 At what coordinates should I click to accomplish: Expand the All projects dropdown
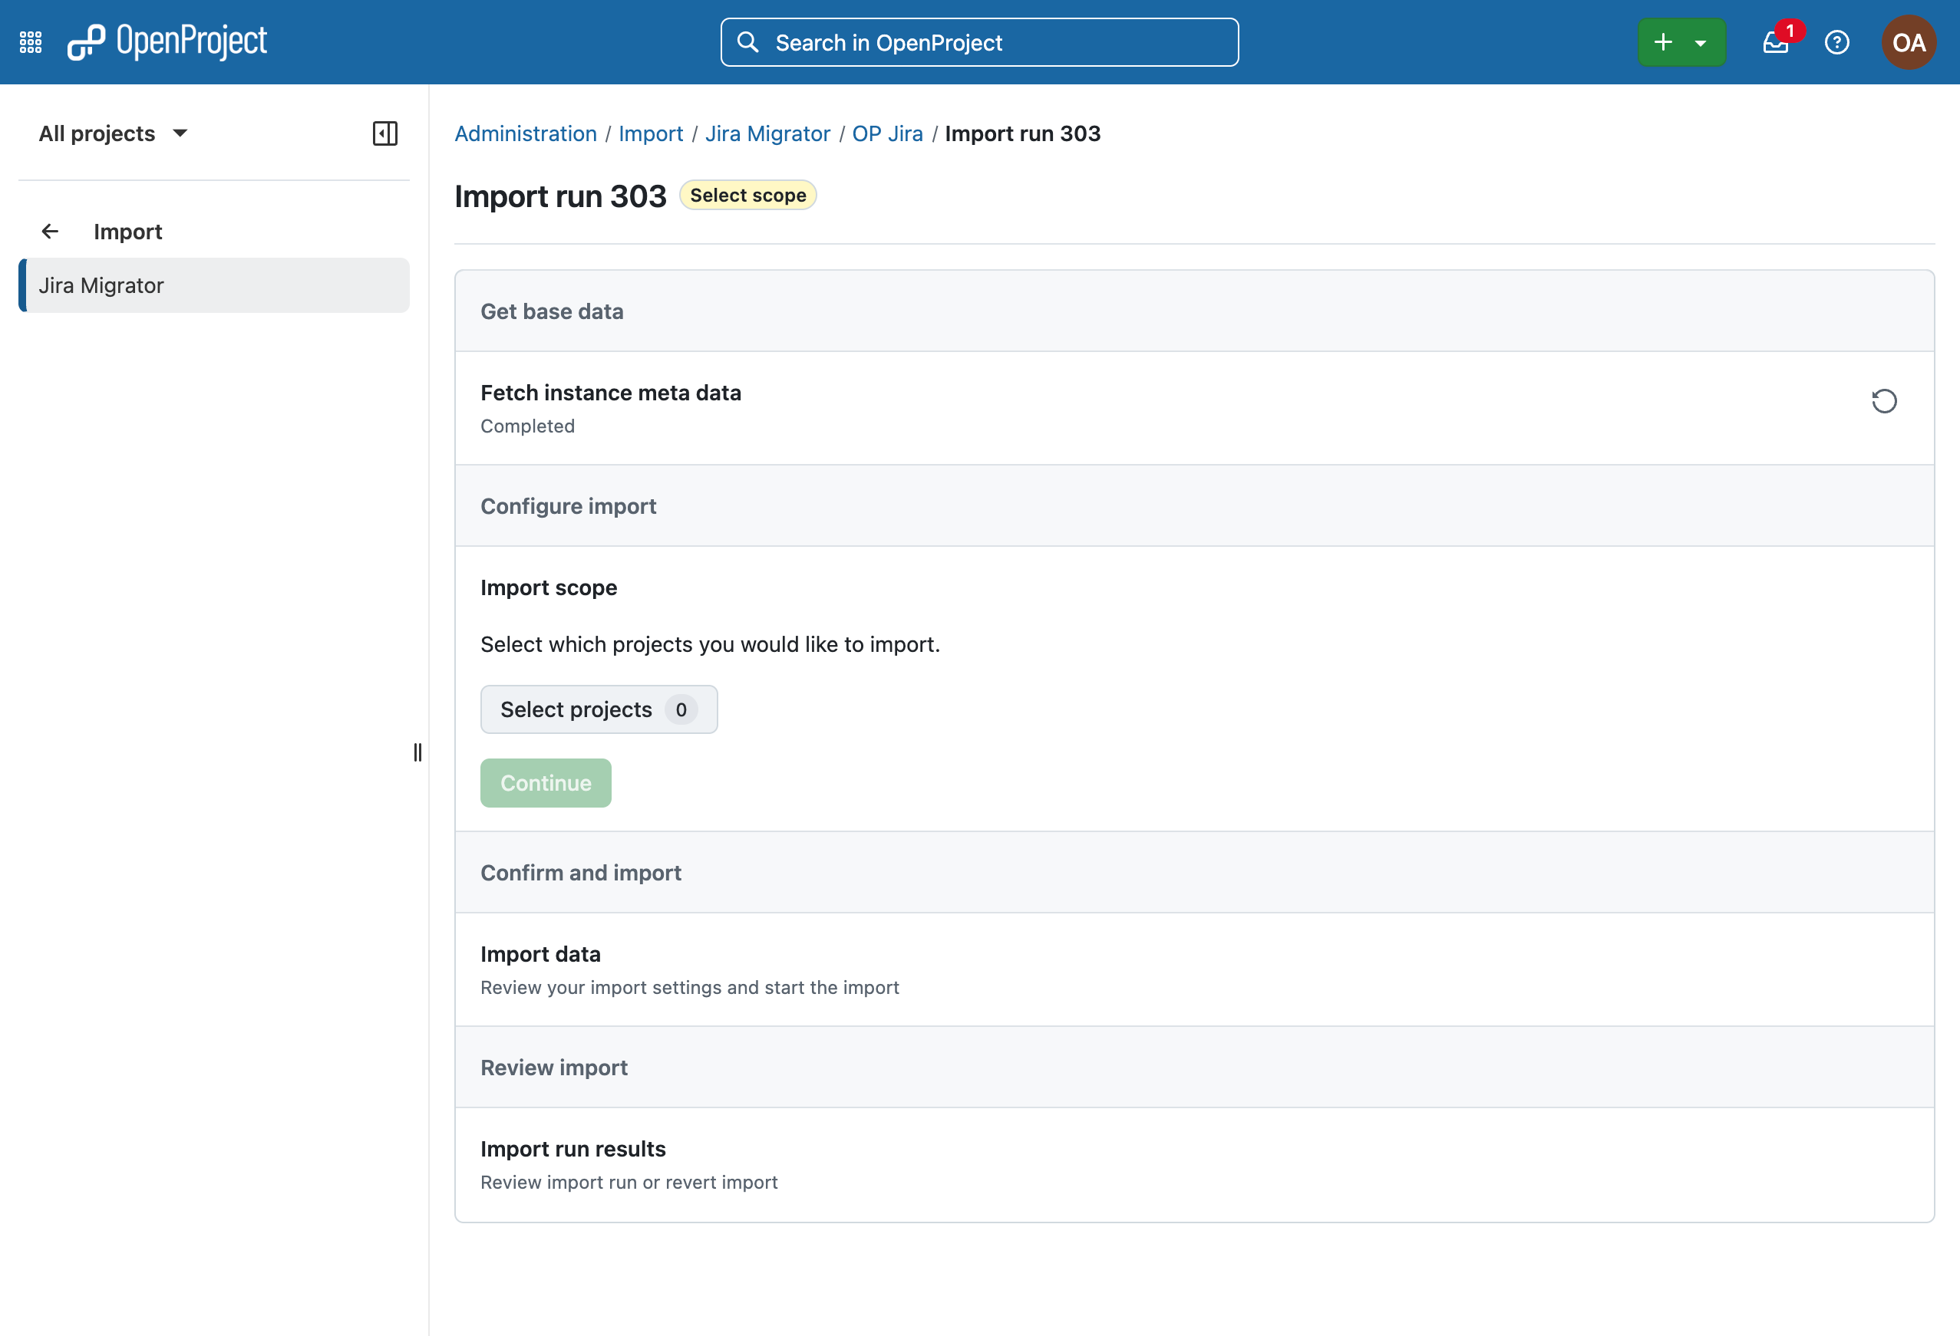[x=113, y=133]
